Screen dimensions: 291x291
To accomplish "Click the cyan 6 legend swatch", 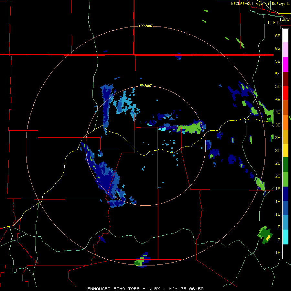I will [286, 237].
